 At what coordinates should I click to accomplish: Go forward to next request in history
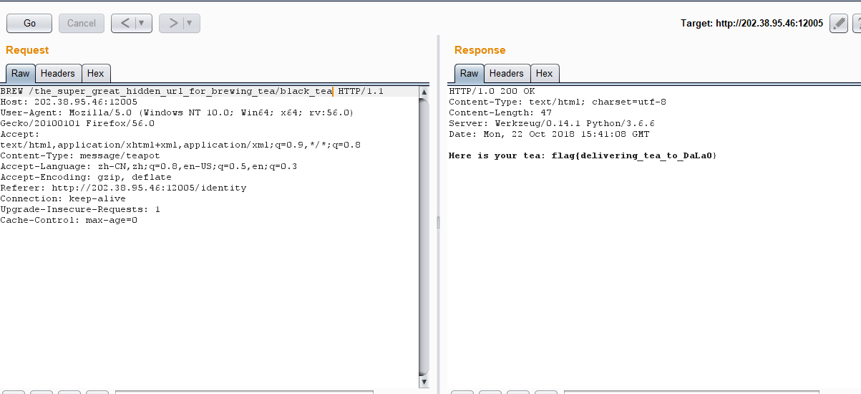coord(172,23)
